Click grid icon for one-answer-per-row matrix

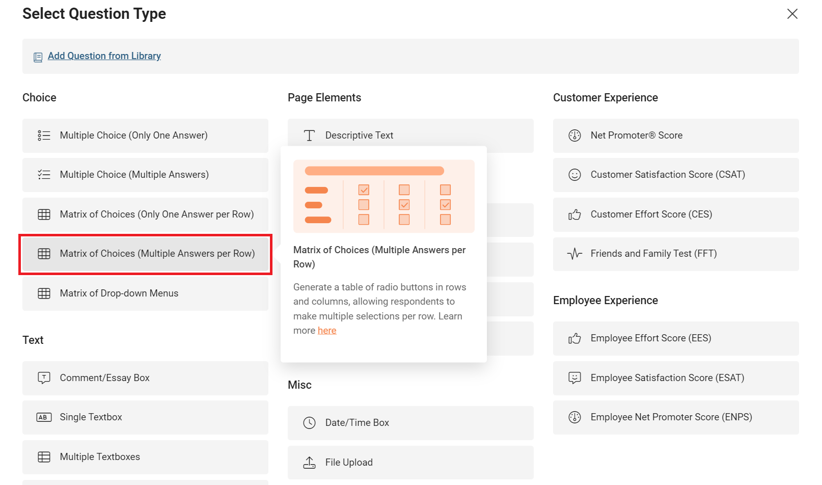44,214
